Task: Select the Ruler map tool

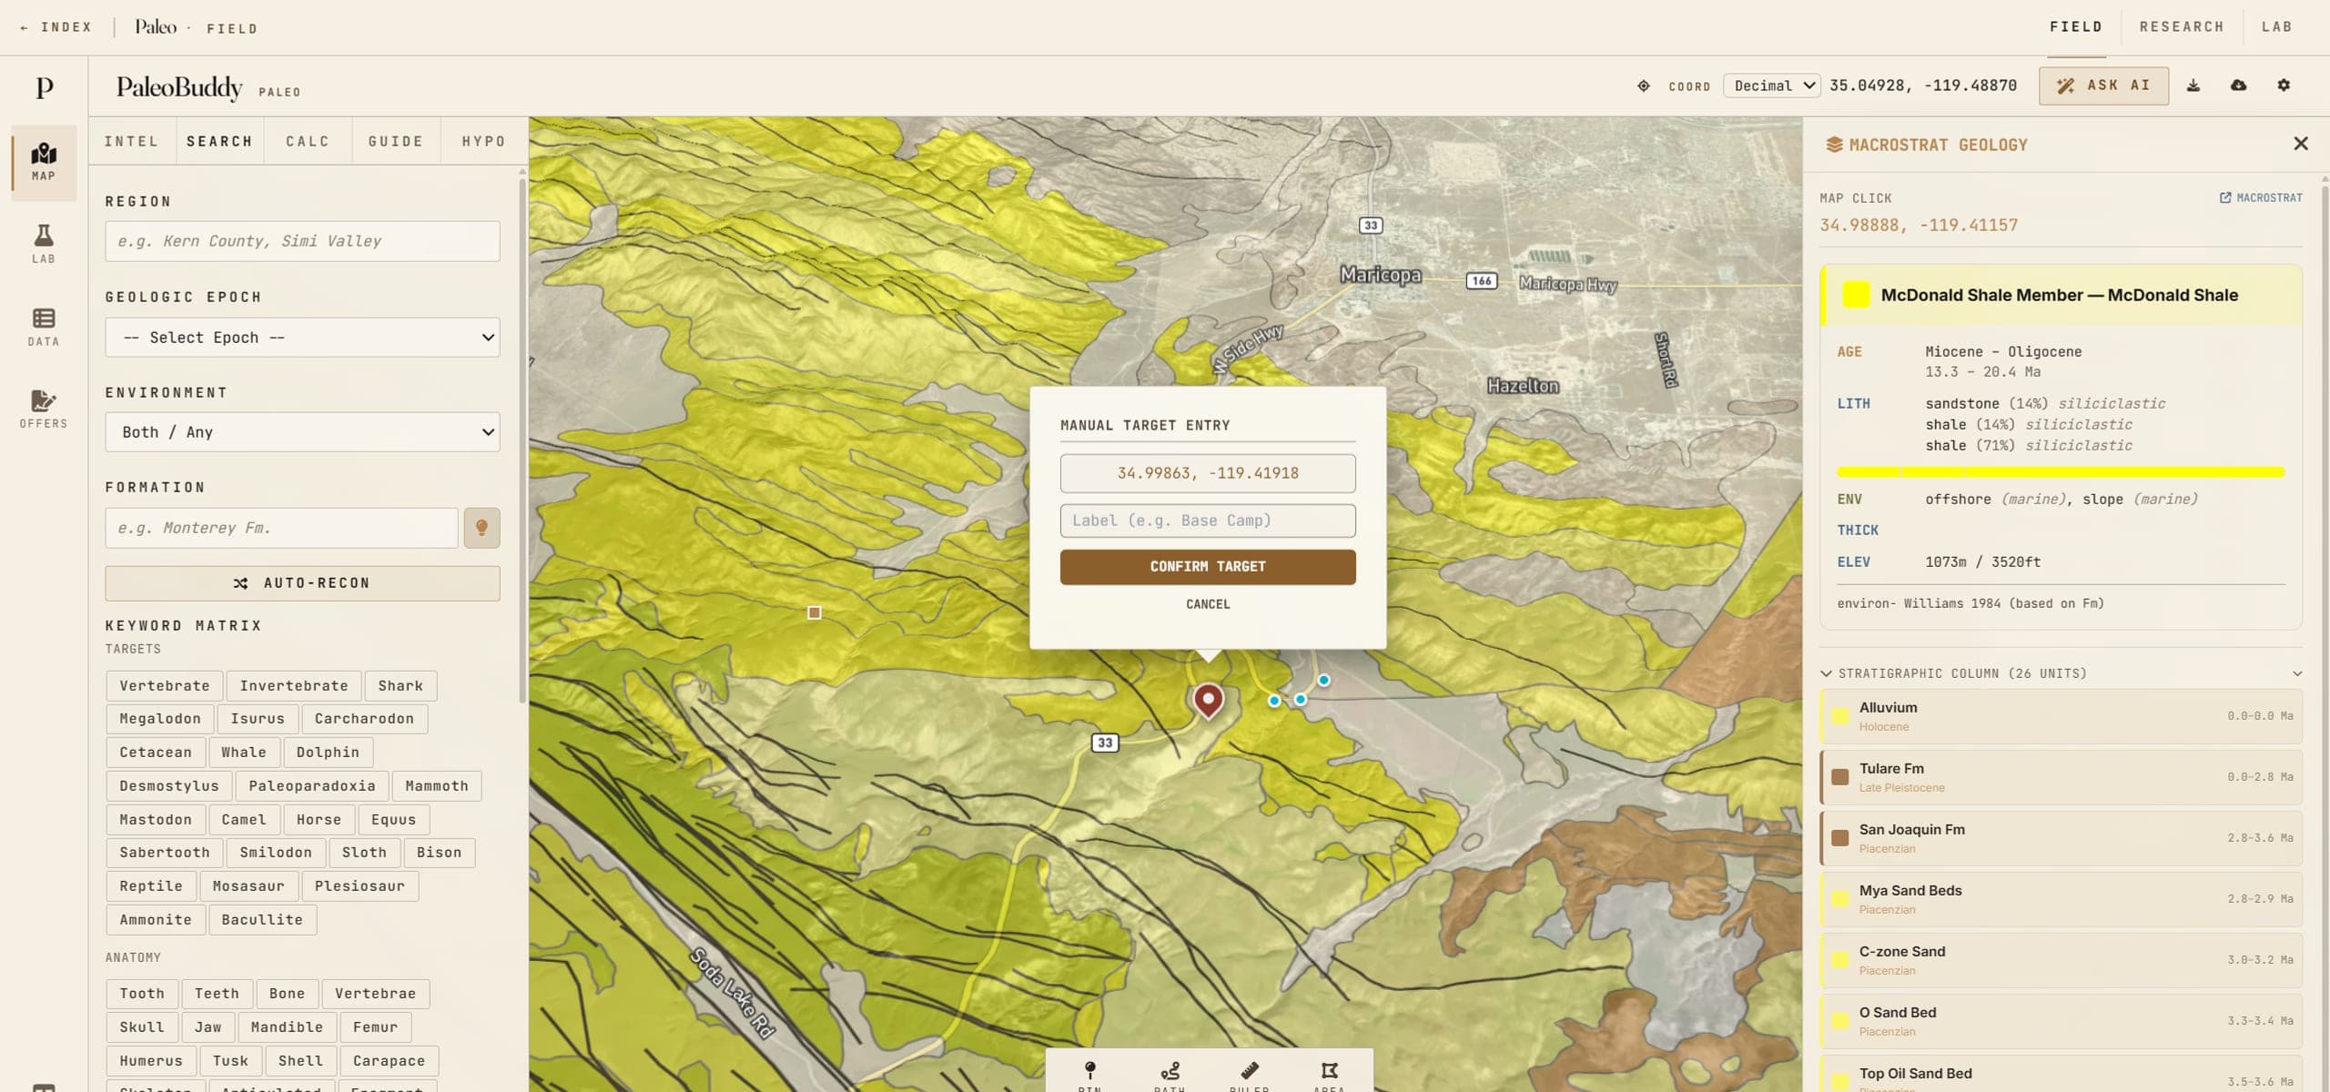Action: (1250, 1074)
